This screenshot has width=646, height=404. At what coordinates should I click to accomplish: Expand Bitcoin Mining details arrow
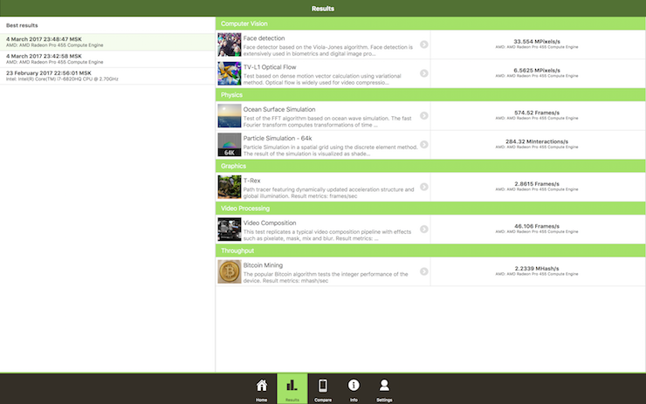pyautogui.click(x=424, y=271)
